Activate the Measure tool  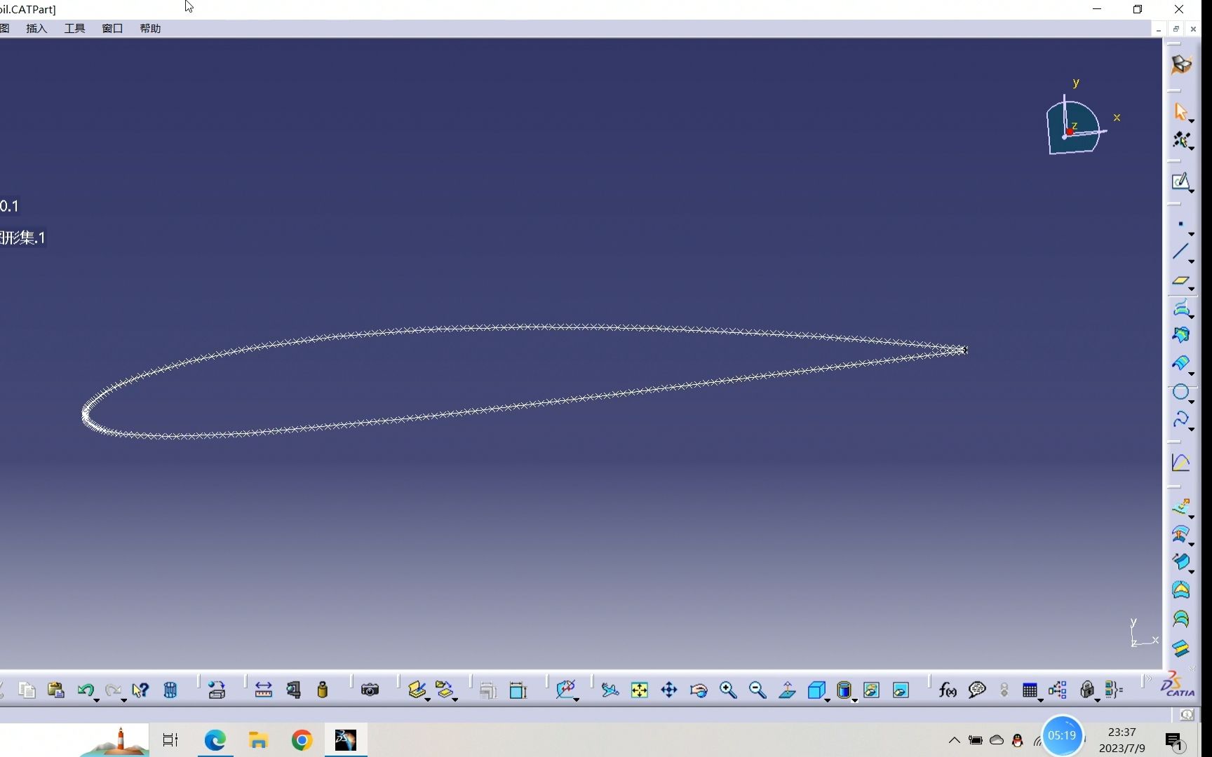tap(263, 690)
